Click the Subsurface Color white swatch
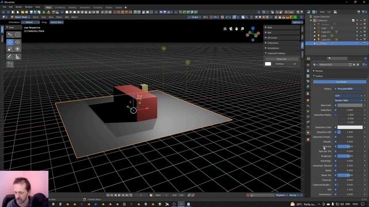The height and width of the screenshot is (207, 369). [x=350, y=127]
